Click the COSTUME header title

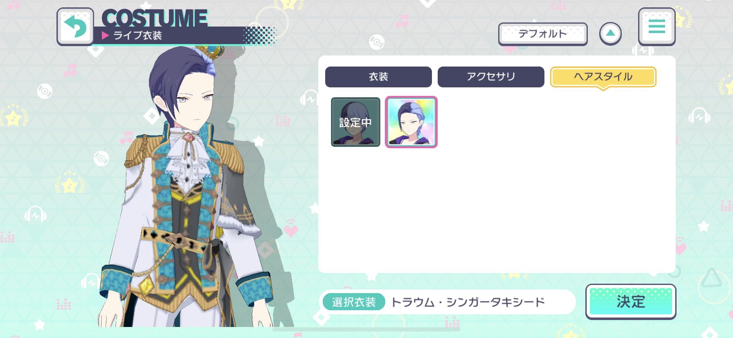155,18
